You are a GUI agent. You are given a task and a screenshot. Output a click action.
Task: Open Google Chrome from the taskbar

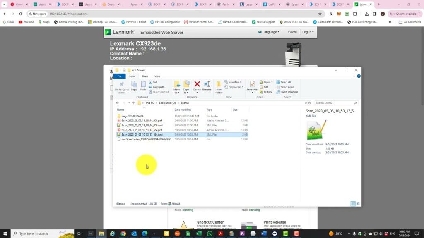click(123, 234)
